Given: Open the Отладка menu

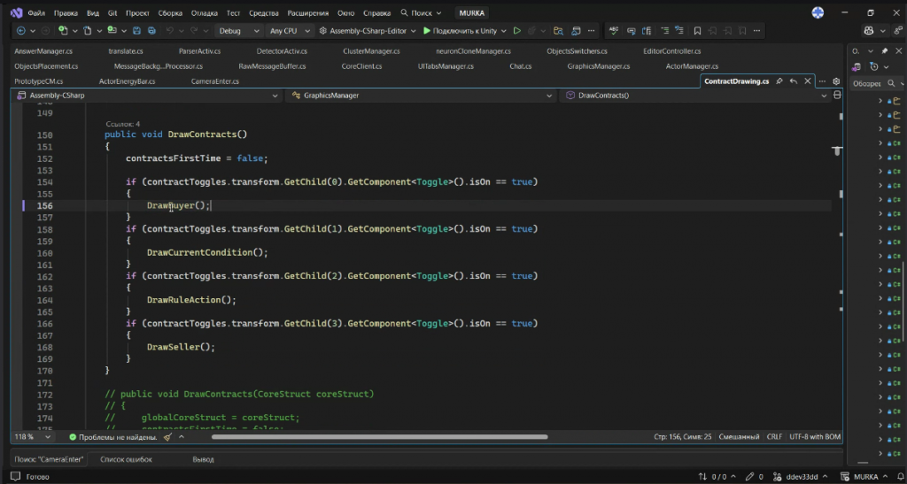Looking at the screenshot, I should 204,13.
